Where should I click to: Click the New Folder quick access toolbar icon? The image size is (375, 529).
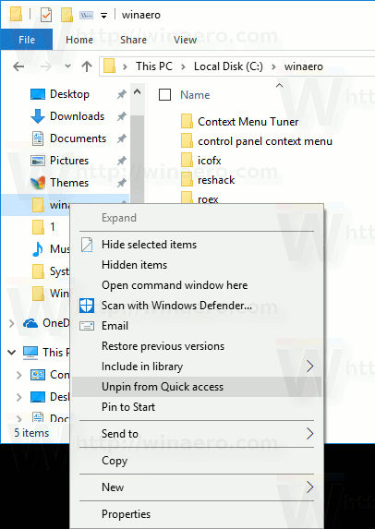(x=67, y=15)
